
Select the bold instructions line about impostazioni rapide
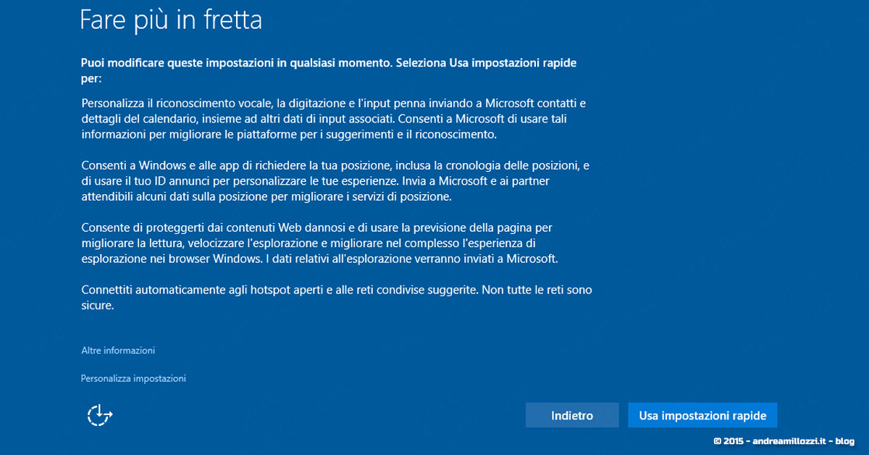tap(327, 70)
